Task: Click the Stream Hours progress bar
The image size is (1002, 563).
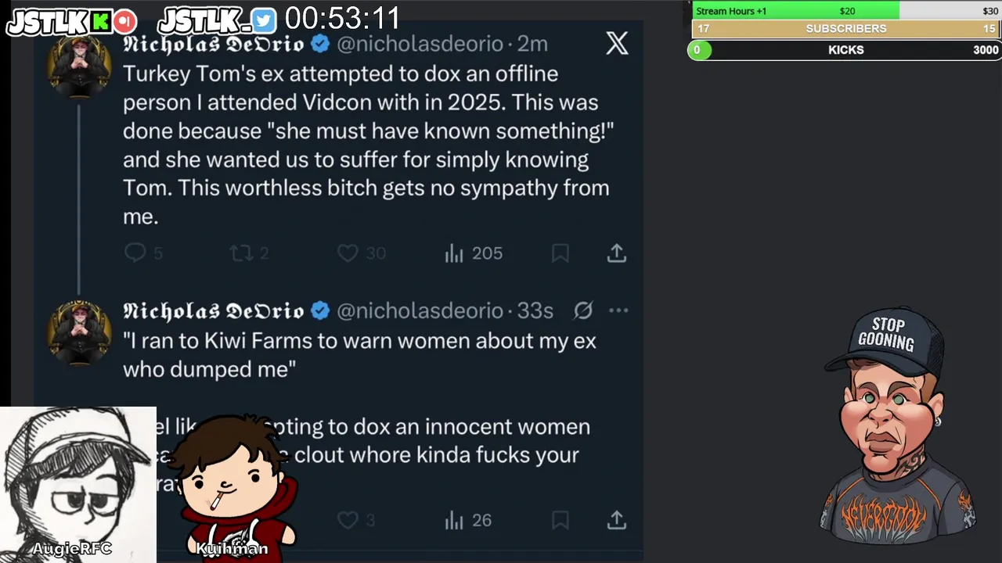Action: (845, 11)
